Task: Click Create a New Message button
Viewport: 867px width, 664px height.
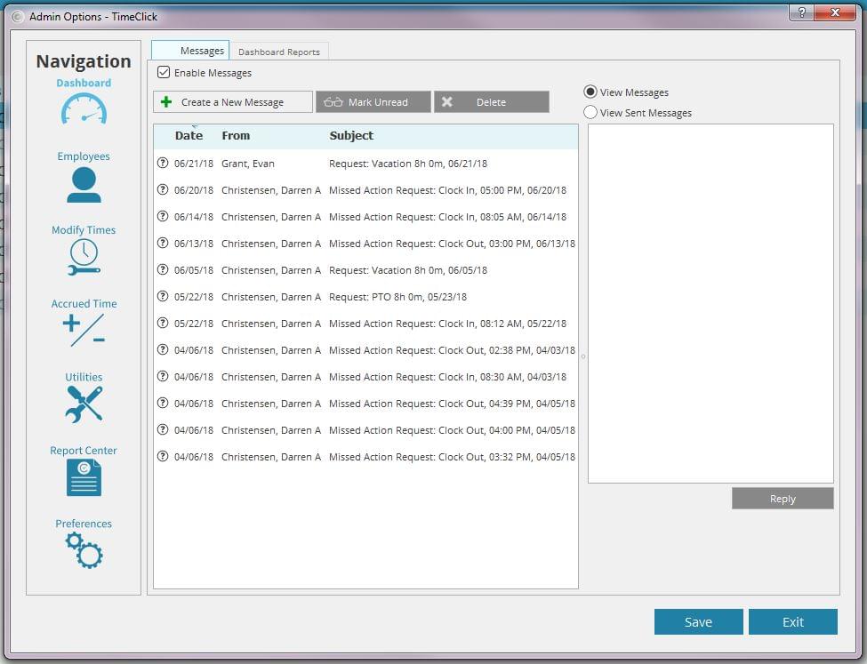Action: pos(233,102)
